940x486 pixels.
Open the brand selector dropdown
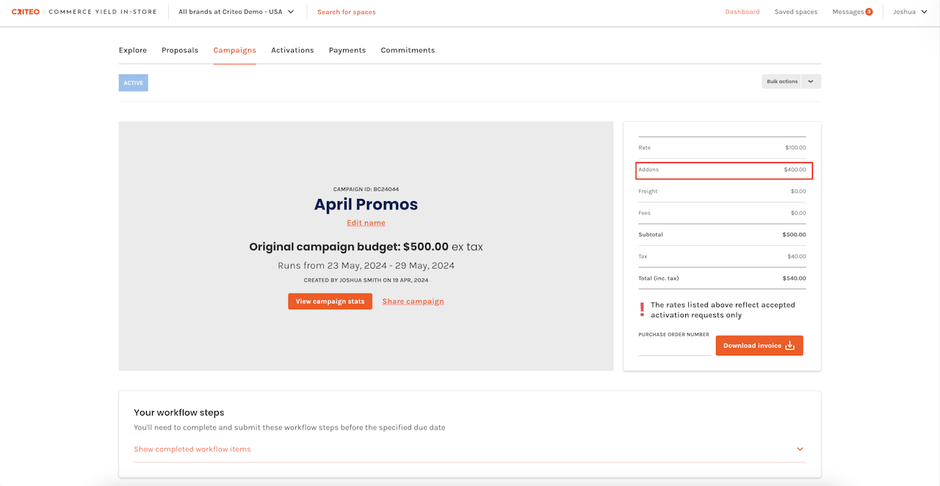point(236,12)
